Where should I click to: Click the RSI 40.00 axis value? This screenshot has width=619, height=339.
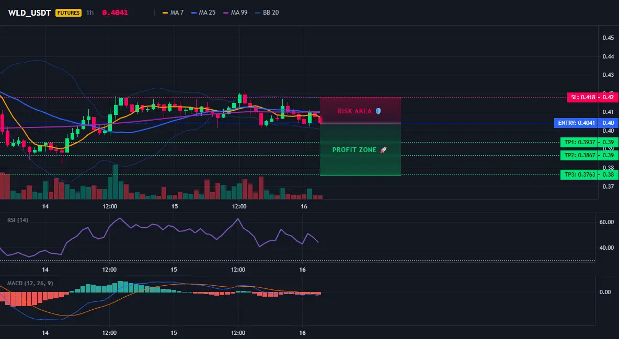point(606,248)
